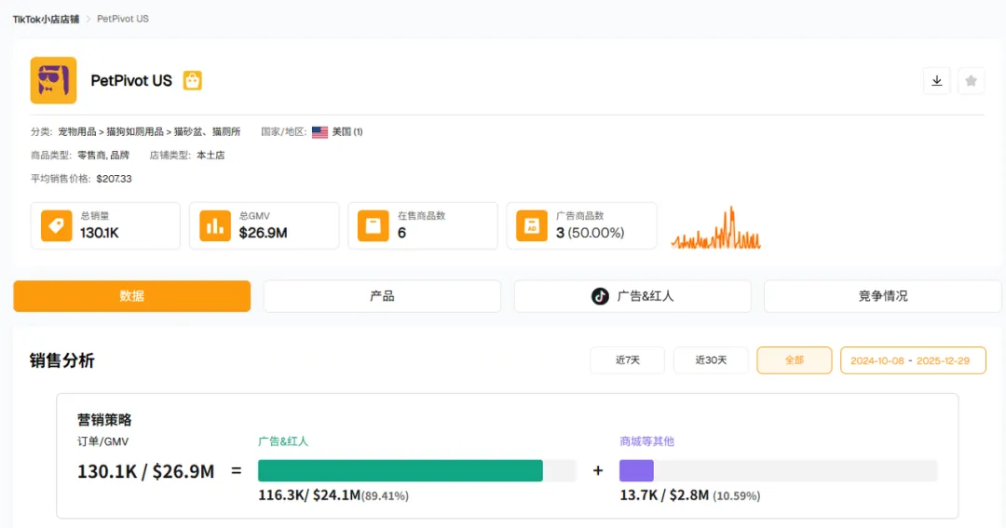The image size is (1006, 528).
Task: Click the purple 商城等其他 progress bar
Action: pos(636,470)
